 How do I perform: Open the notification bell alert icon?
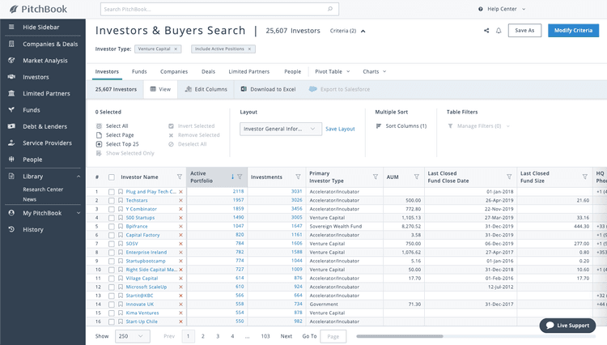(499, 31)
